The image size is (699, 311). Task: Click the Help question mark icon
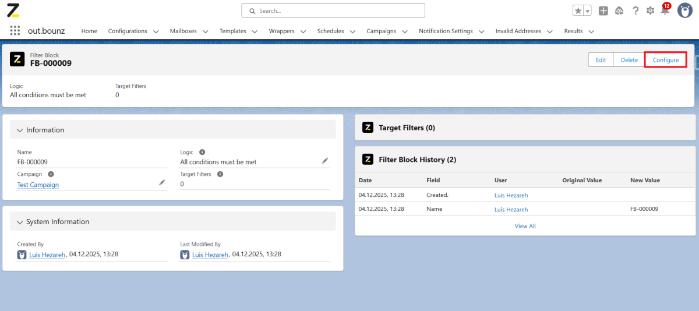click(636, 10)
